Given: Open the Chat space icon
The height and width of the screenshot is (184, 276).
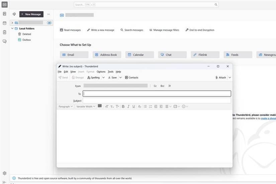Looking at the screenshot, I should coord(5,41).
